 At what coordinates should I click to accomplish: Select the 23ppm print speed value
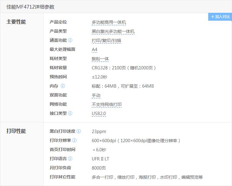99,132
